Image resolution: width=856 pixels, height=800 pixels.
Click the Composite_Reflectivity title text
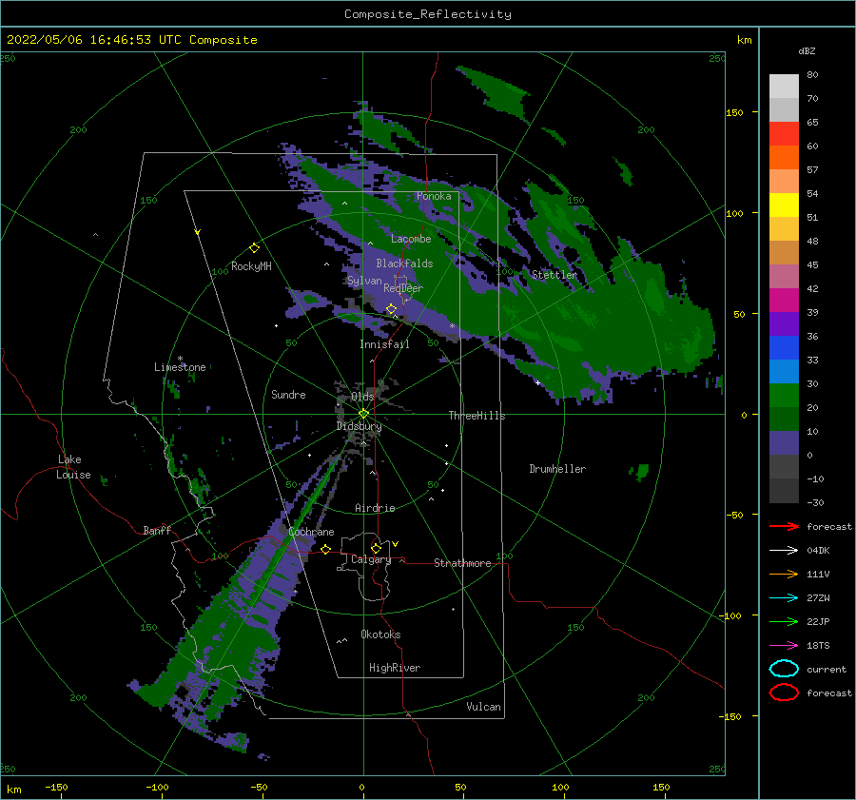(x=428, y=14)
